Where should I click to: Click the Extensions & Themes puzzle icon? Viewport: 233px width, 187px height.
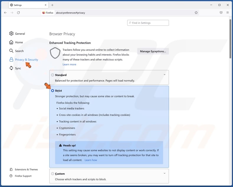point(11,169)
